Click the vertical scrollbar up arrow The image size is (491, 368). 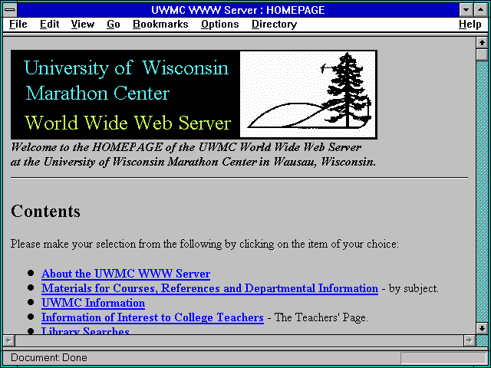pos(482,43)
